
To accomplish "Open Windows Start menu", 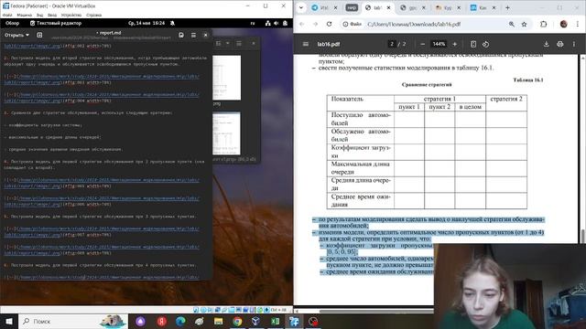I will (x=9, y=321).
